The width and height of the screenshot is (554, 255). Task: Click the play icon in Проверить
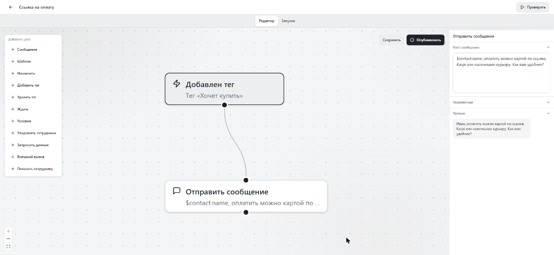click(x=522, y=7)
